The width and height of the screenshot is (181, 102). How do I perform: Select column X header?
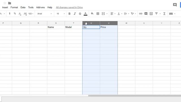[144, 23]
